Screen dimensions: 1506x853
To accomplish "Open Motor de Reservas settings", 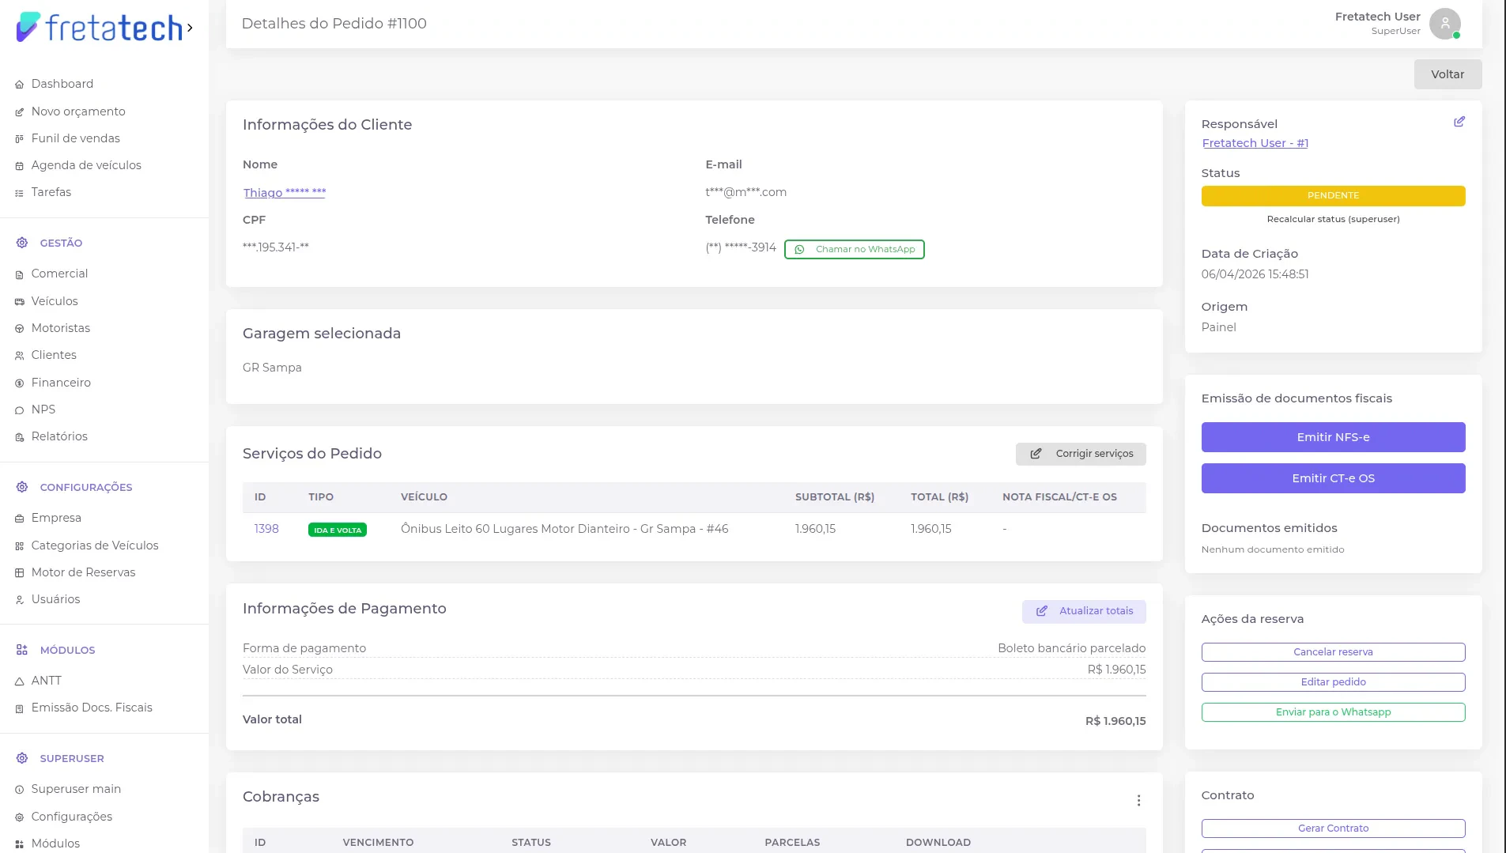I will click(x=83, y=572).
